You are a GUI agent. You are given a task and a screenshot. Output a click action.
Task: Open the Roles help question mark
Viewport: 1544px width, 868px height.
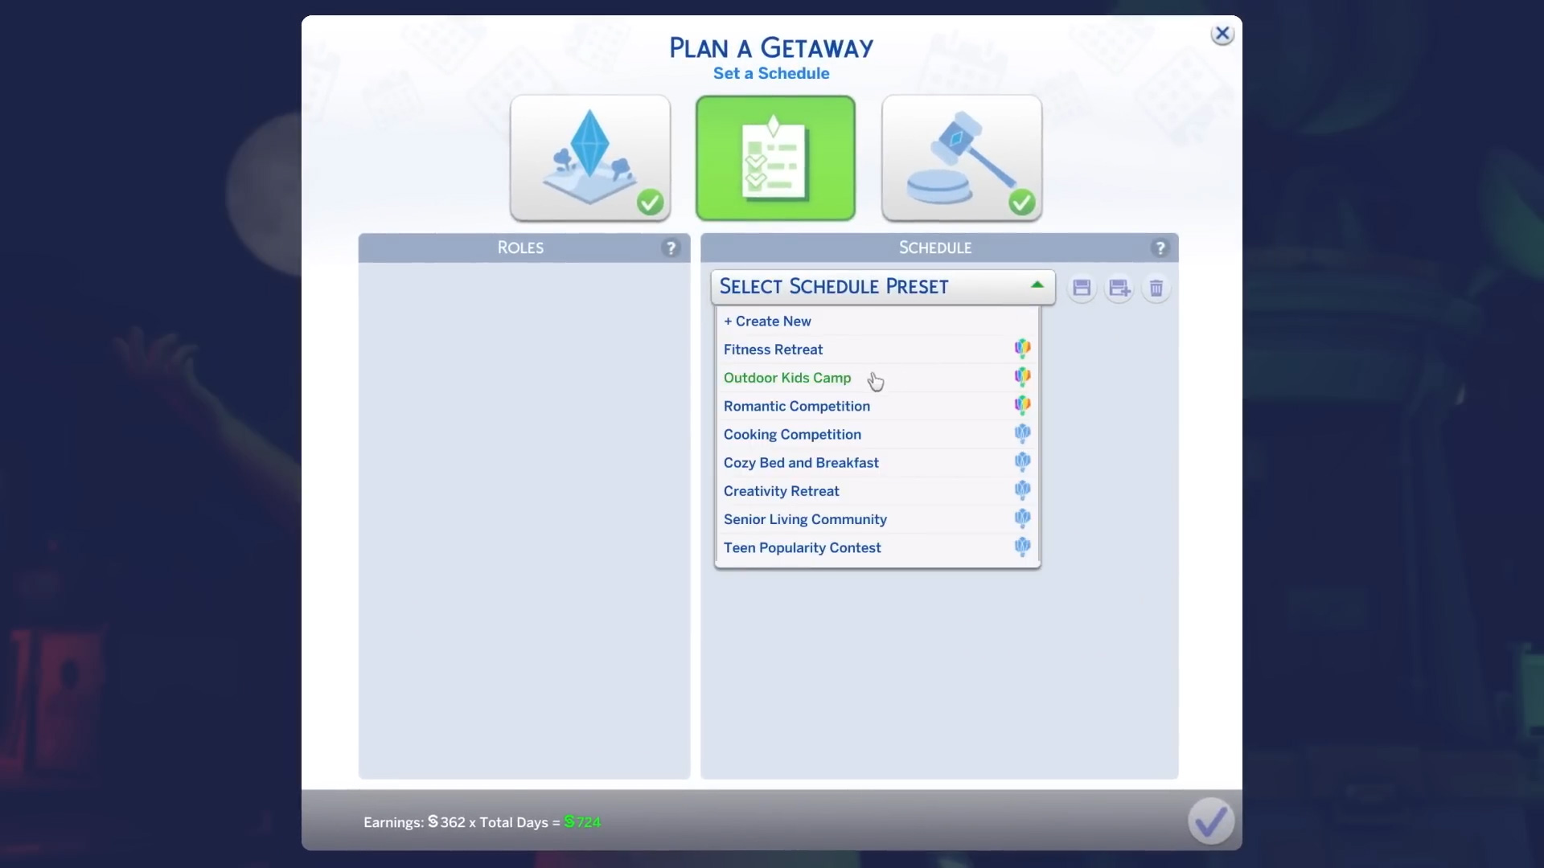671,248
